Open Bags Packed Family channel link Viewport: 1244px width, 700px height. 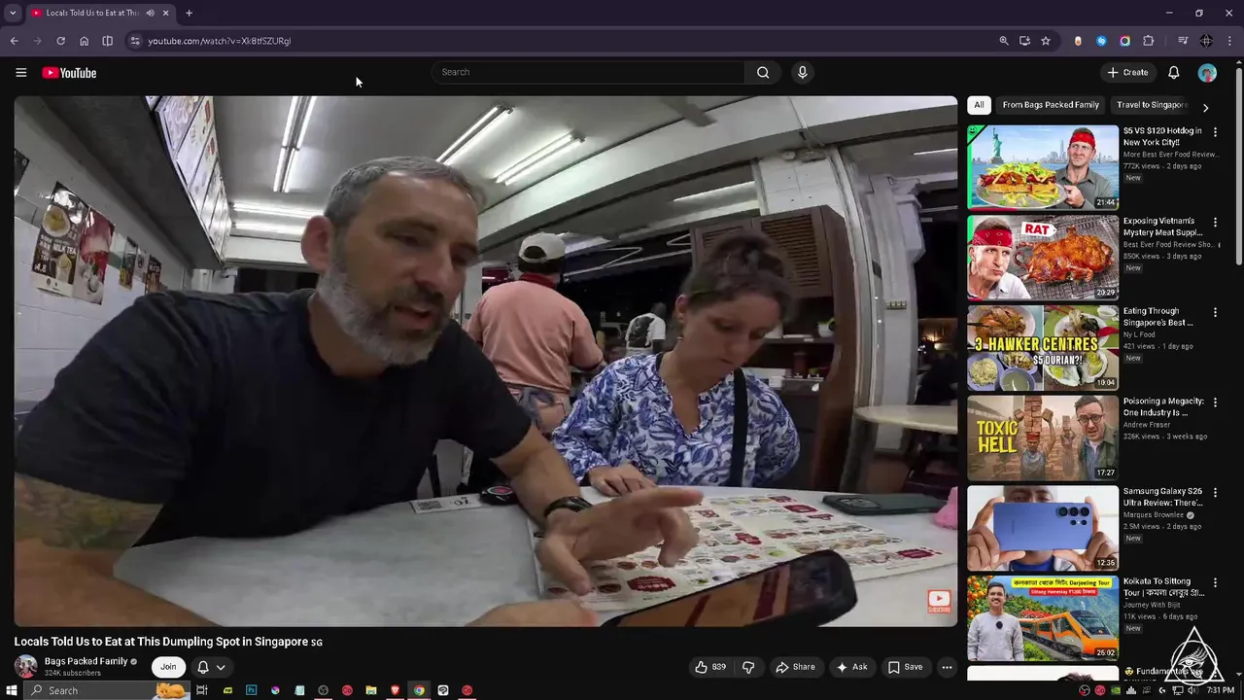click(86, 661)
